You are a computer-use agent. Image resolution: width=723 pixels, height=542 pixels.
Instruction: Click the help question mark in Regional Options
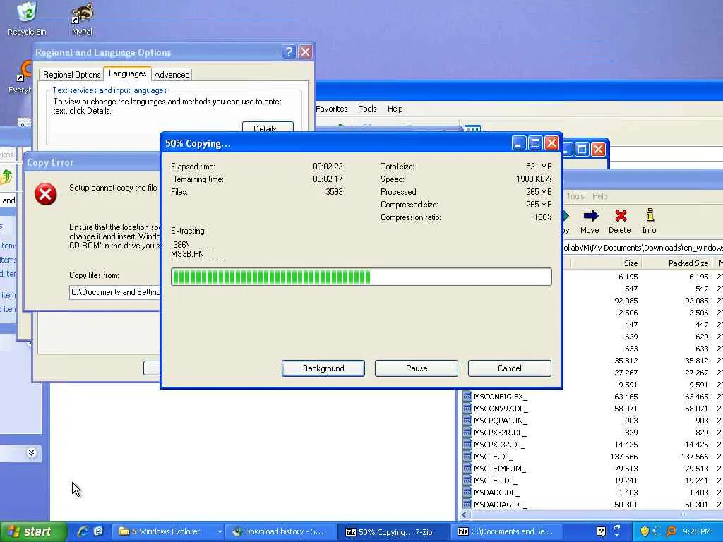(x=289, y=52)
